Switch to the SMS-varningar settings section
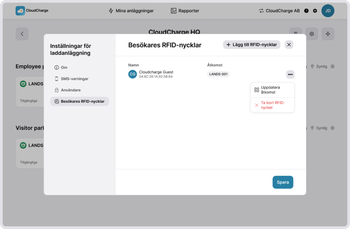 [x=74, y=79]
